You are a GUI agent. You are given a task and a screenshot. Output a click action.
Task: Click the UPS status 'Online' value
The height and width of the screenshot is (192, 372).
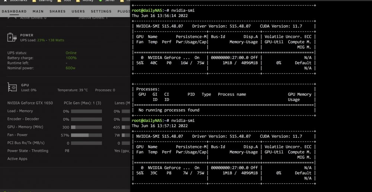pos(71,53)
